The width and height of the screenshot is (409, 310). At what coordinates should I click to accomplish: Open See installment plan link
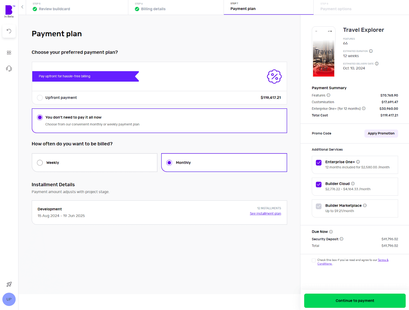click(x=265, y=214)
